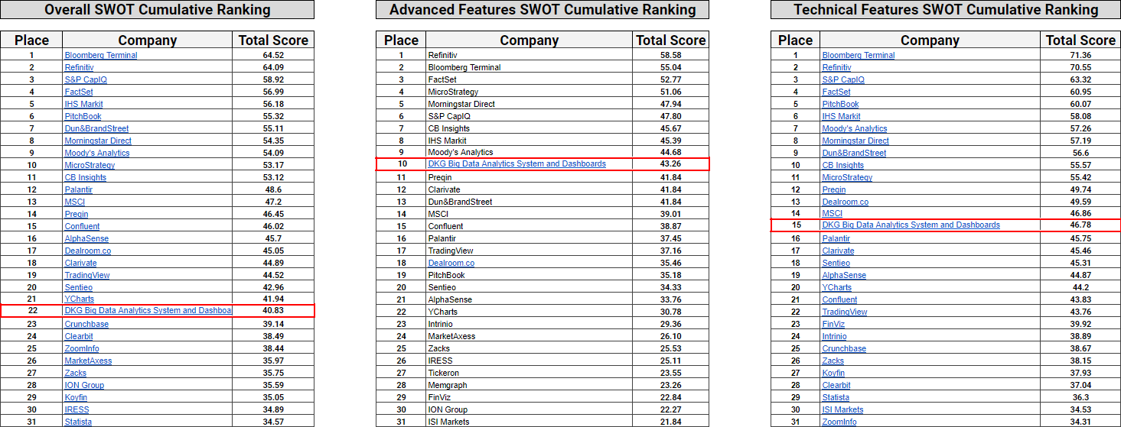Select the 40.83 score cell in Overall table
This screenshot has width=1121, height=427.
pos(273,311)
